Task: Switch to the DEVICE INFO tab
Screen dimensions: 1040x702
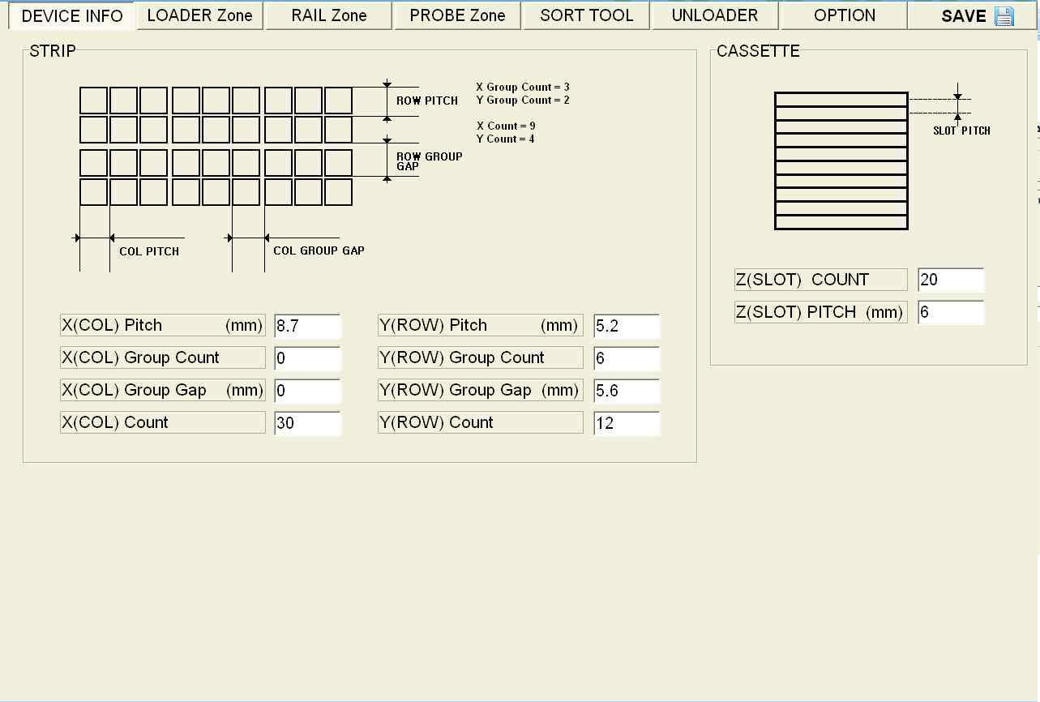Action: (x=72, y=16)
